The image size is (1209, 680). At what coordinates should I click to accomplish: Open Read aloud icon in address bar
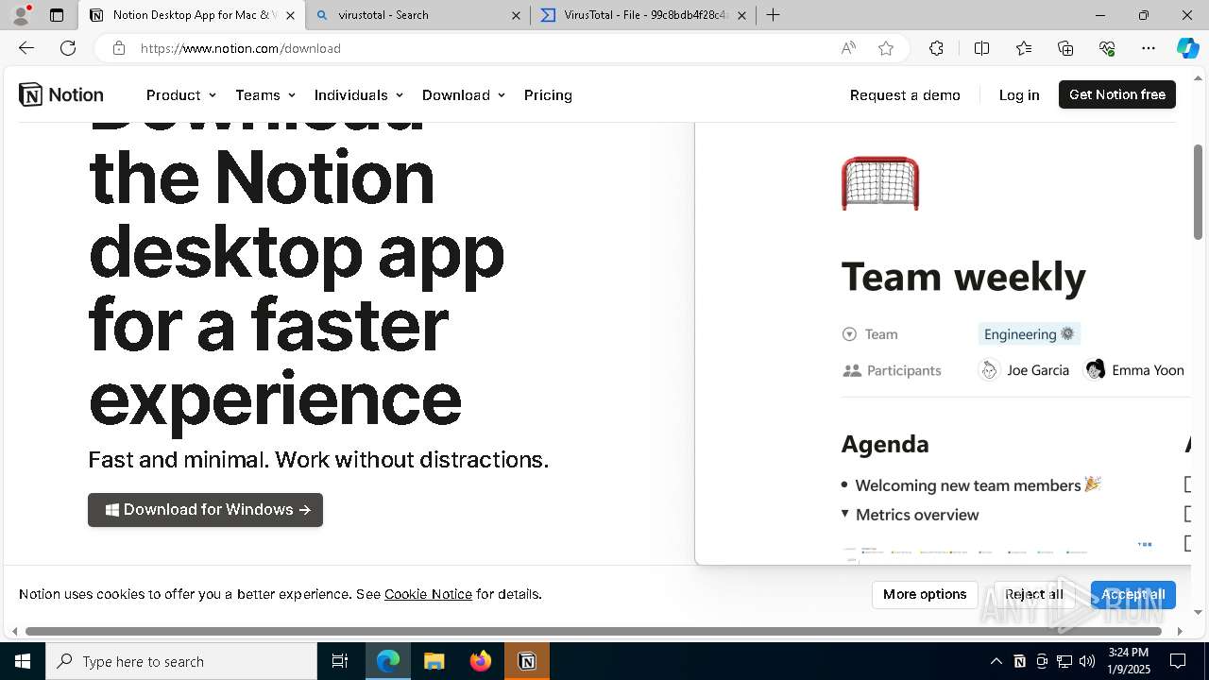point(848,48)
